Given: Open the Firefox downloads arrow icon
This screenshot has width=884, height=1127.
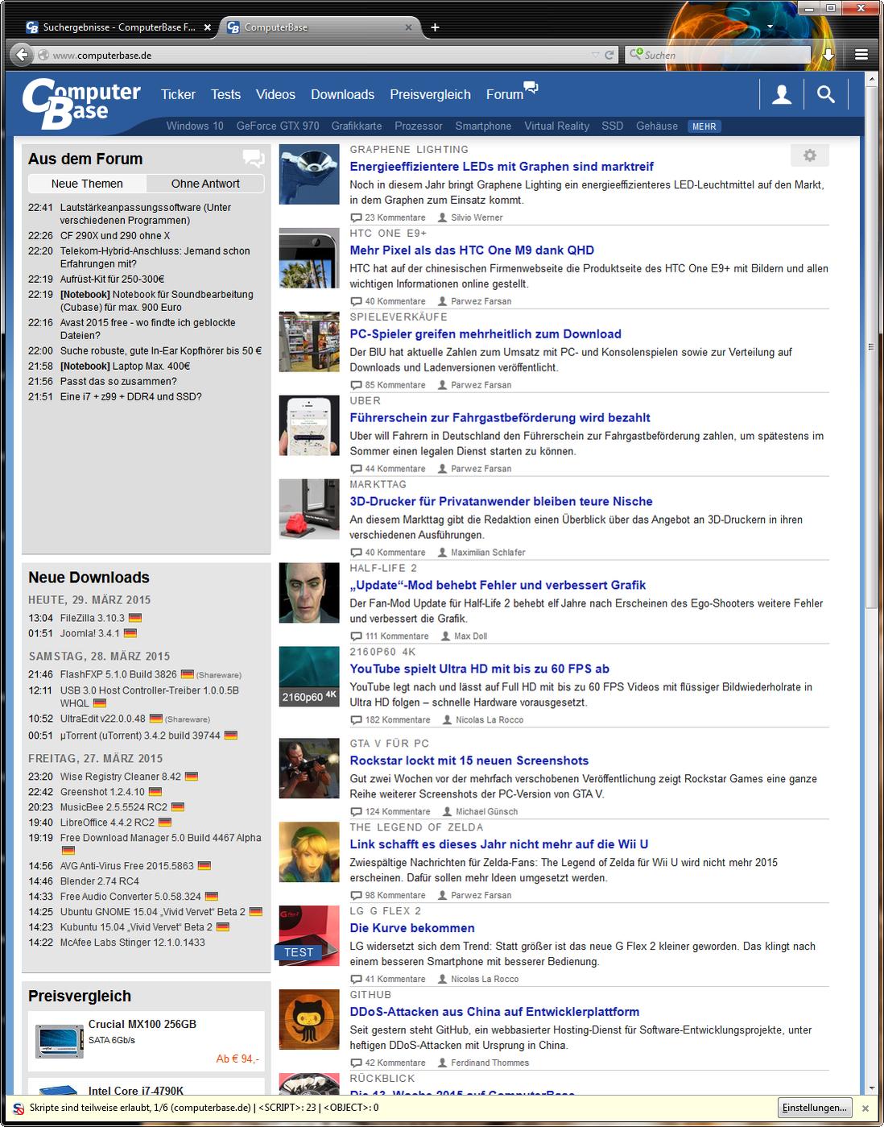Looking at the screenshot, I should tap(828, 55).
